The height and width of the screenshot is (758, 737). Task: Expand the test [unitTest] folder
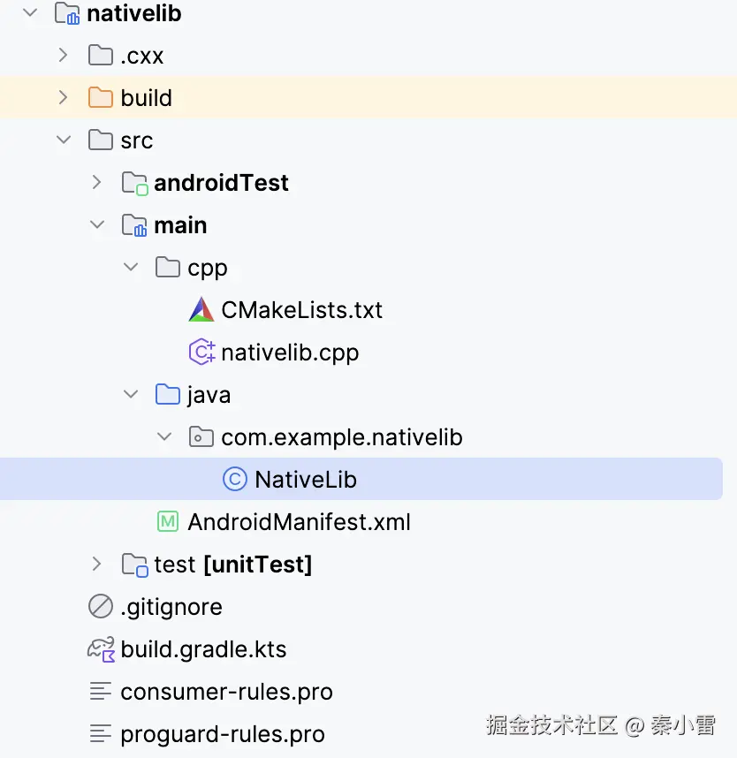(x=96, y=565)
